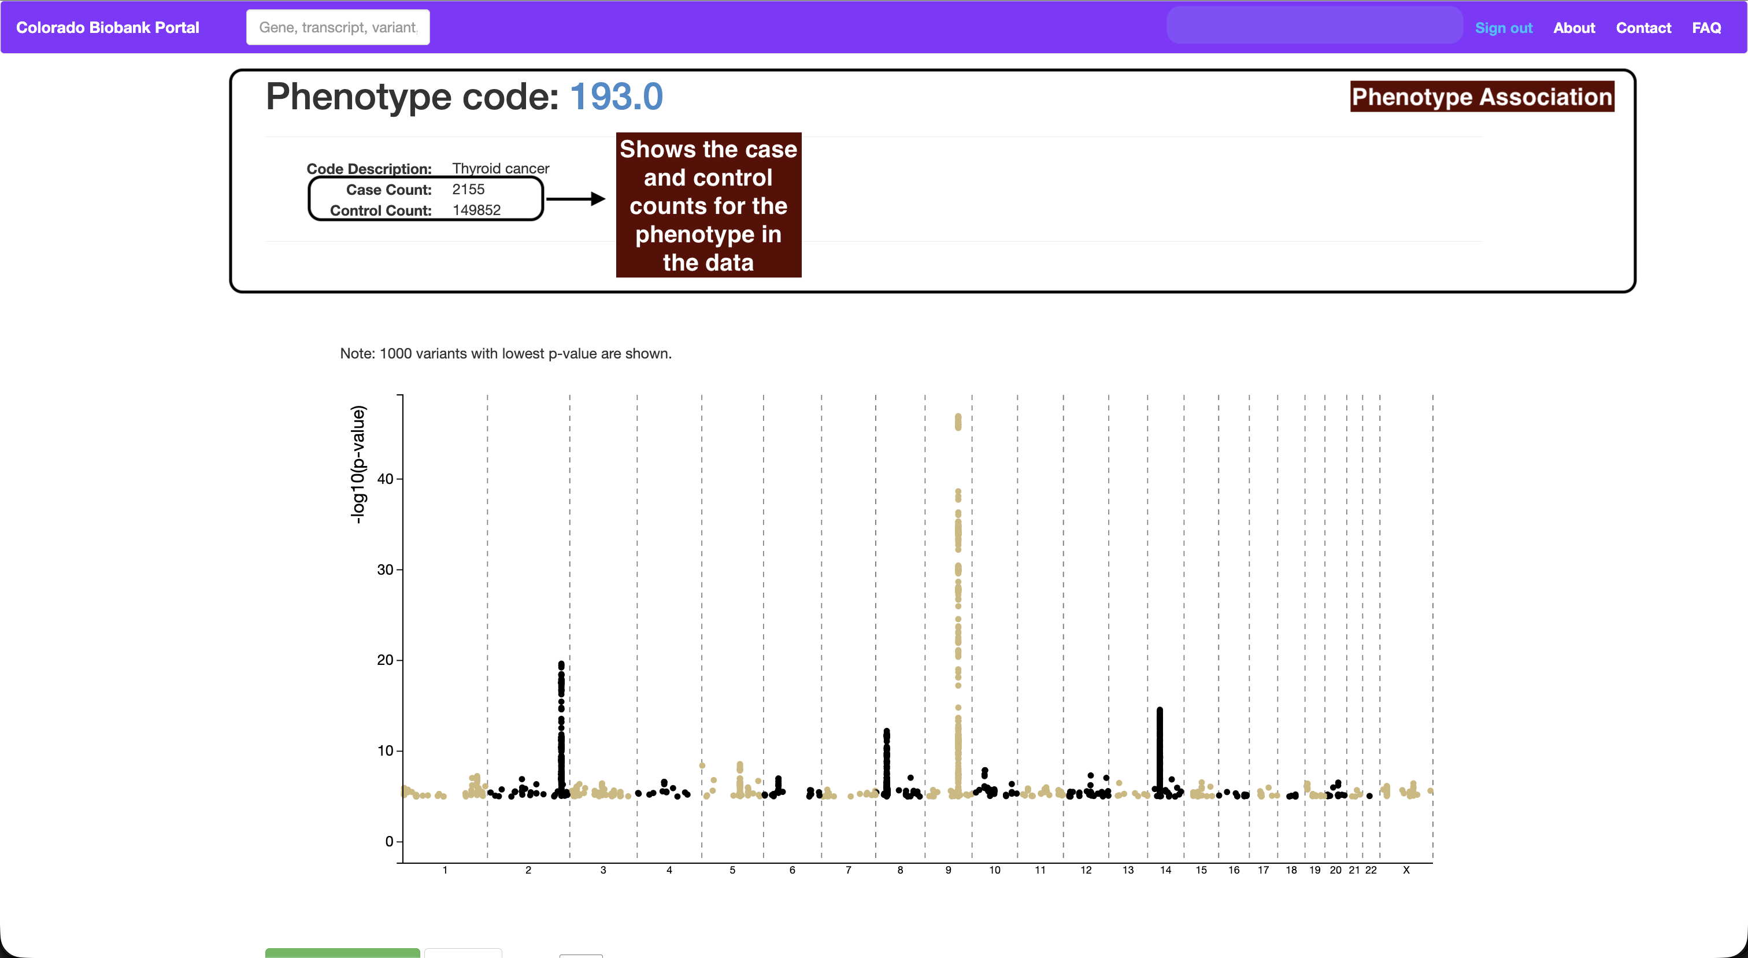Click chromosome X axis label
Viewport: 1748px width, 958px height.
1406,870
